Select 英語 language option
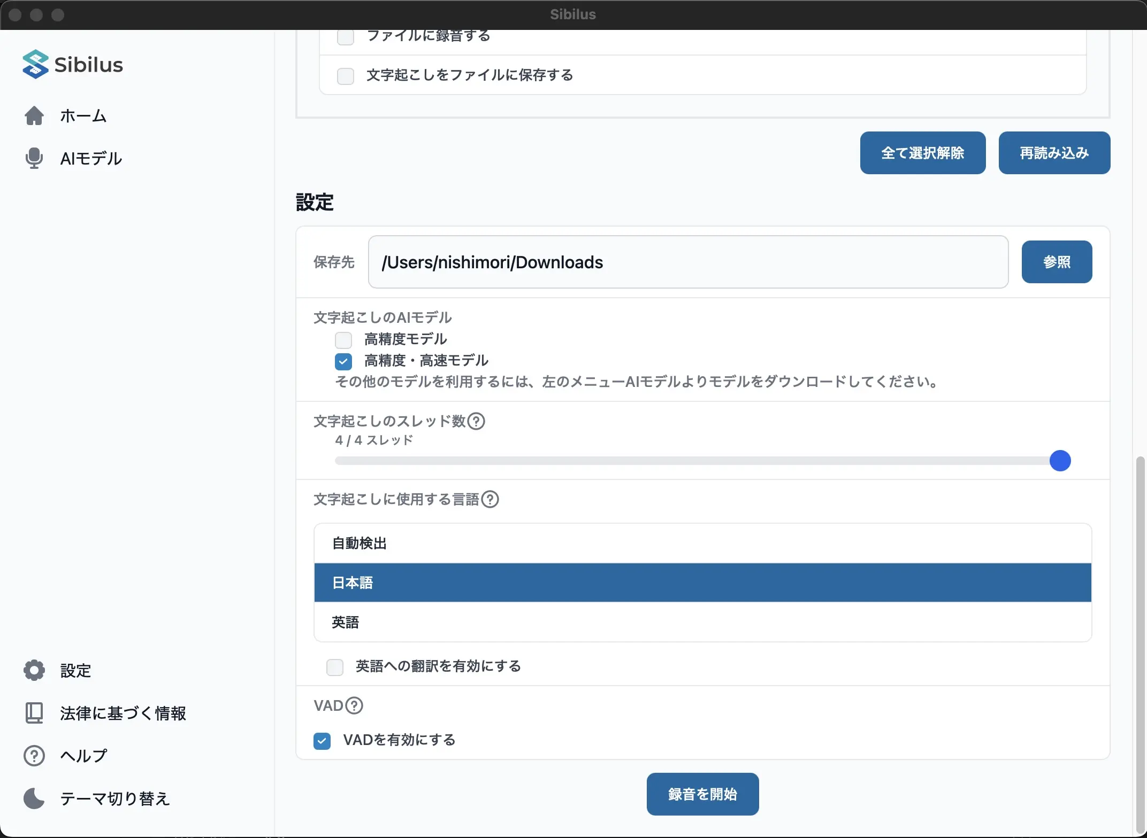The width and height of the screenshot is (1147, 838). pyautogui.click(x=702, y=622)
